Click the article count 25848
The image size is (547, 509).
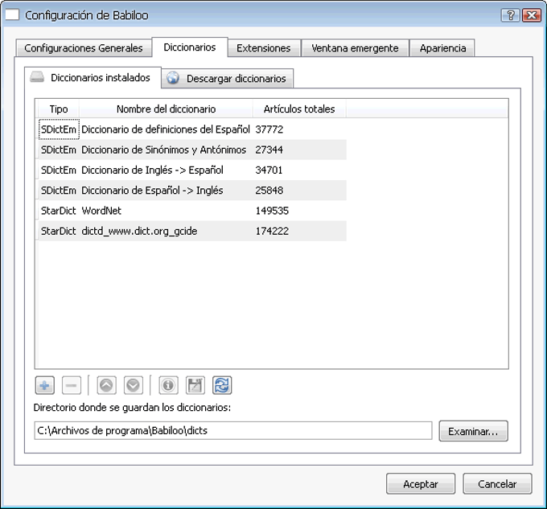point(269,191)
